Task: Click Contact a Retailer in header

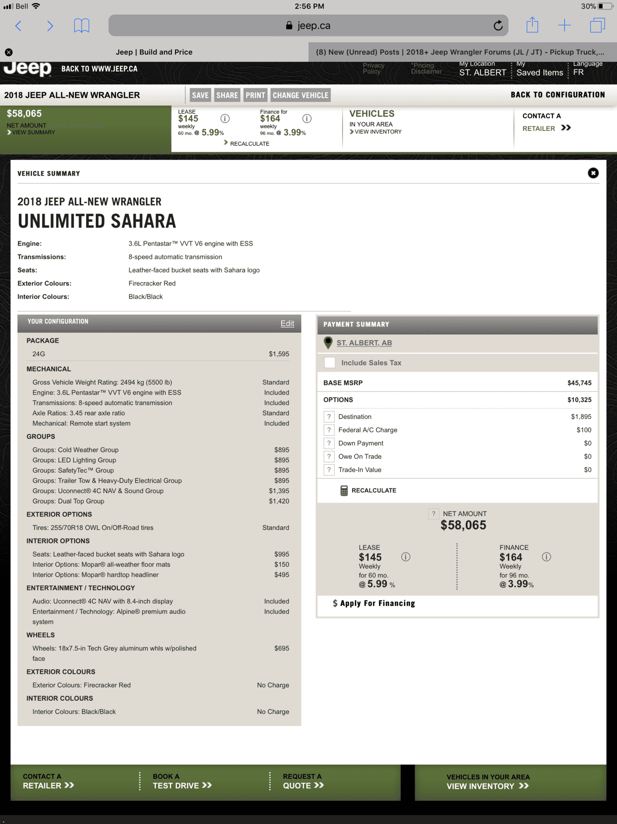Action: pos(546,122)
